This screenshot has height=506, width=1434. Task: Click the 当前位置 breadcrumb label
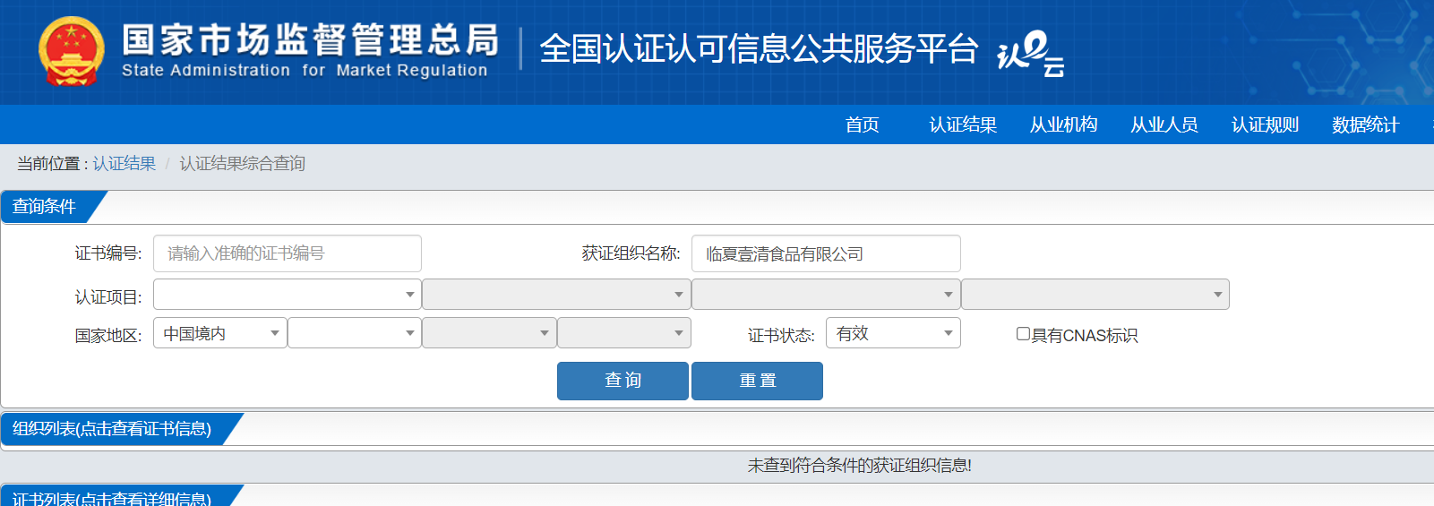click(x=53, y=163)
